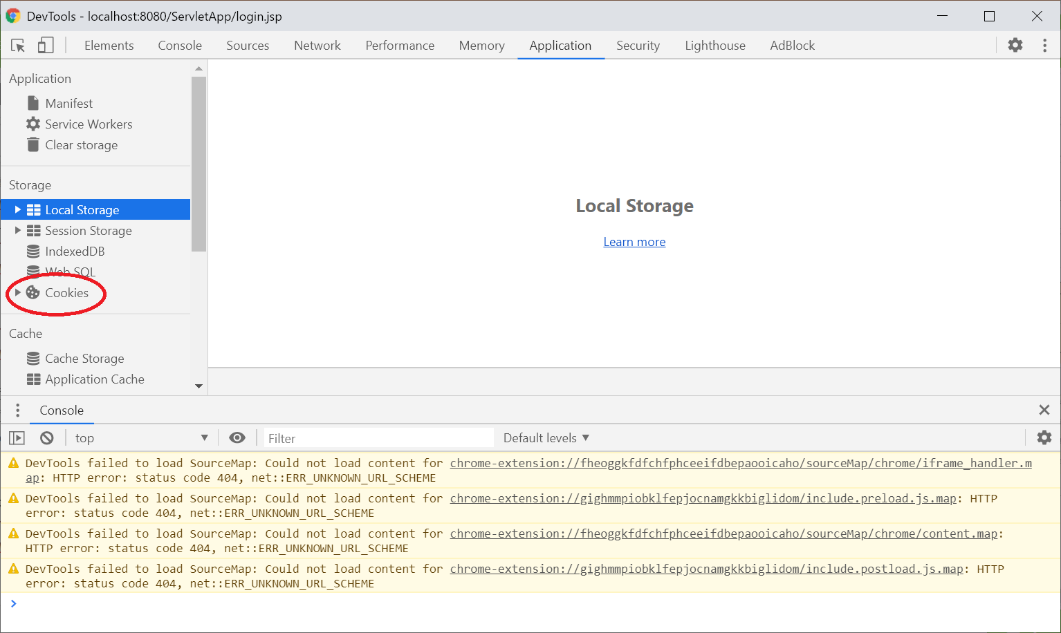Image resolution: width=1061 pixels, height=633 pixels.
Task: Click the Web SQL database icon
Action: coord(33,272)
